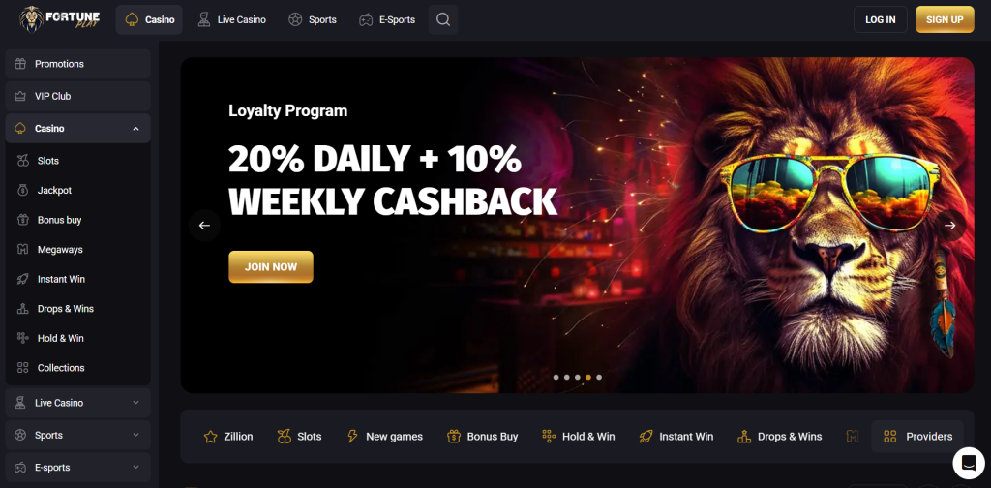Select the Zillion star category
The image size is (991, 488).
[x=228, y=436]
